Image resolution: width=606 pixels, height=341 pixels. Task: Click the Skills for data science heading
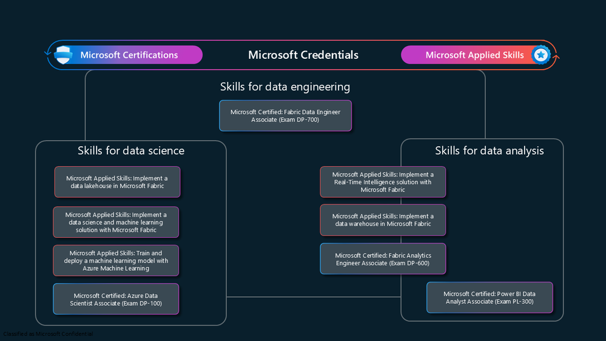pos(131,150)
